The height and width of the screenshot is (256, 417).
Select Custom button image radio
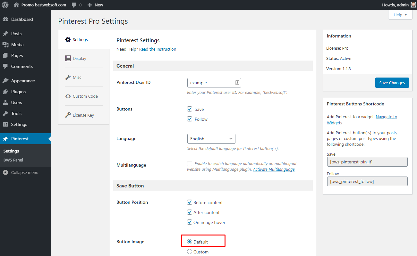pos(190,252)
